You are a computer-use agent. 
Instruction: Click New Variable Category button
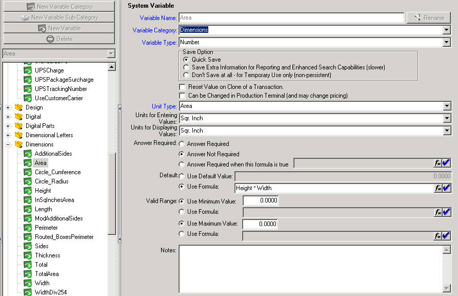pos(59,7)
